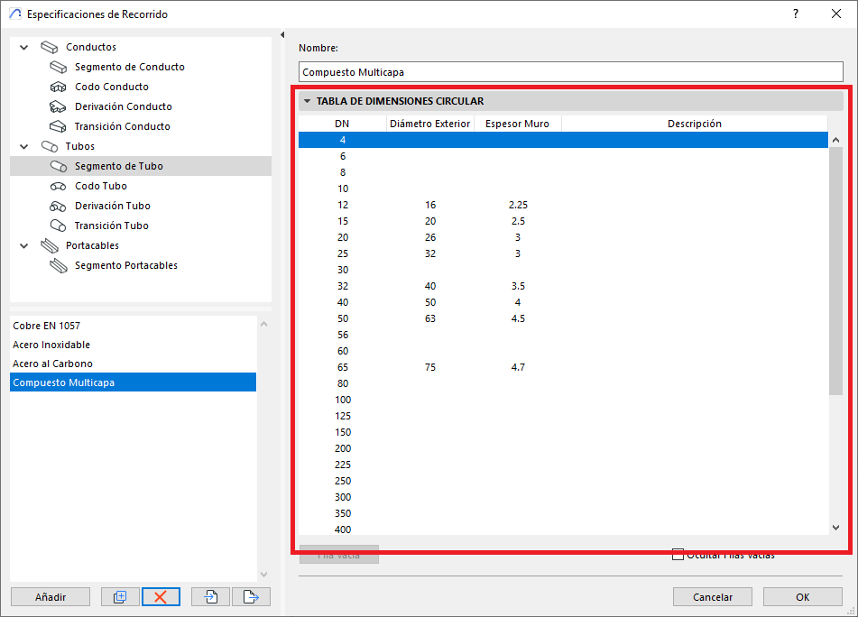Click the Añadir button
The width and height of the screenshot is (858, 617).
click(x=51, y=596)
